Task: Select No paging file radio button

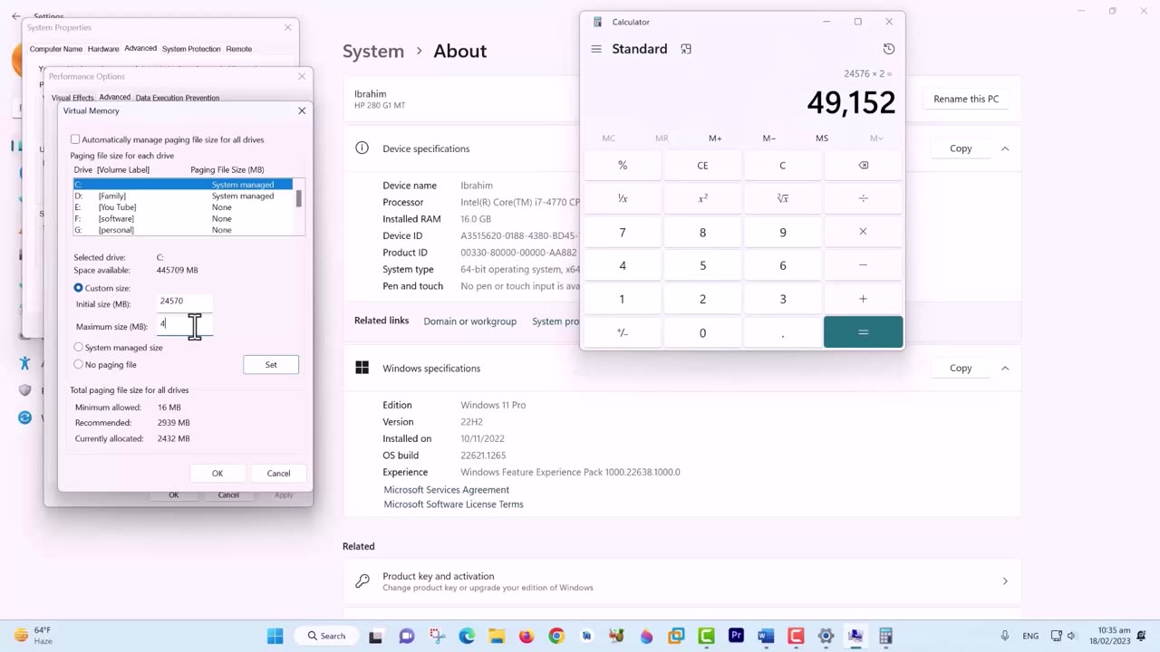Action: pos(78,364)
